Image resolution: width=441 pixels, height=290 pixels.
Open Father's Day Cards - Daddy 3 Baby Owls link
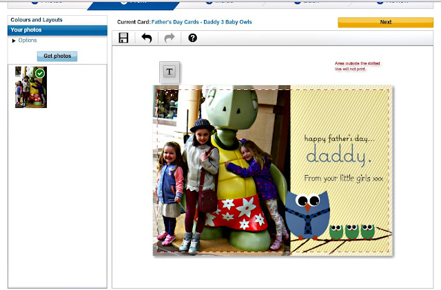click(202, 22)
